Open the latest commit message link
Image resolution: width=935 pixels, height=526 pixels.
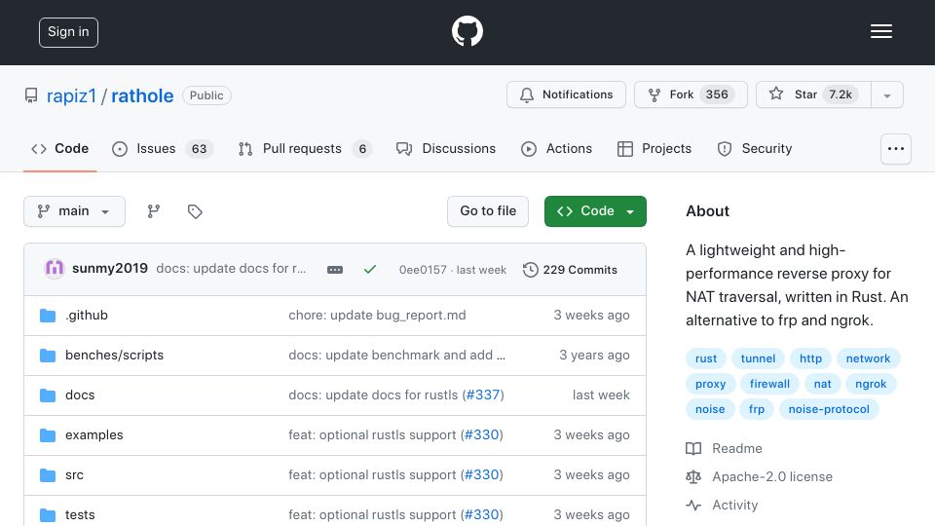pos(231,269)
